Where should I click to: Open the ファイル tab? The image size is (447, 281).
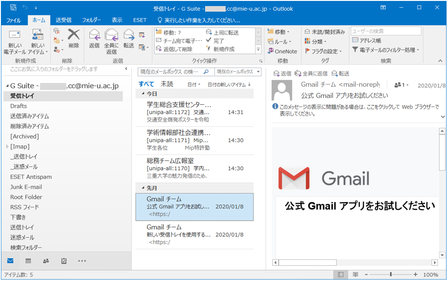[14, 20]
